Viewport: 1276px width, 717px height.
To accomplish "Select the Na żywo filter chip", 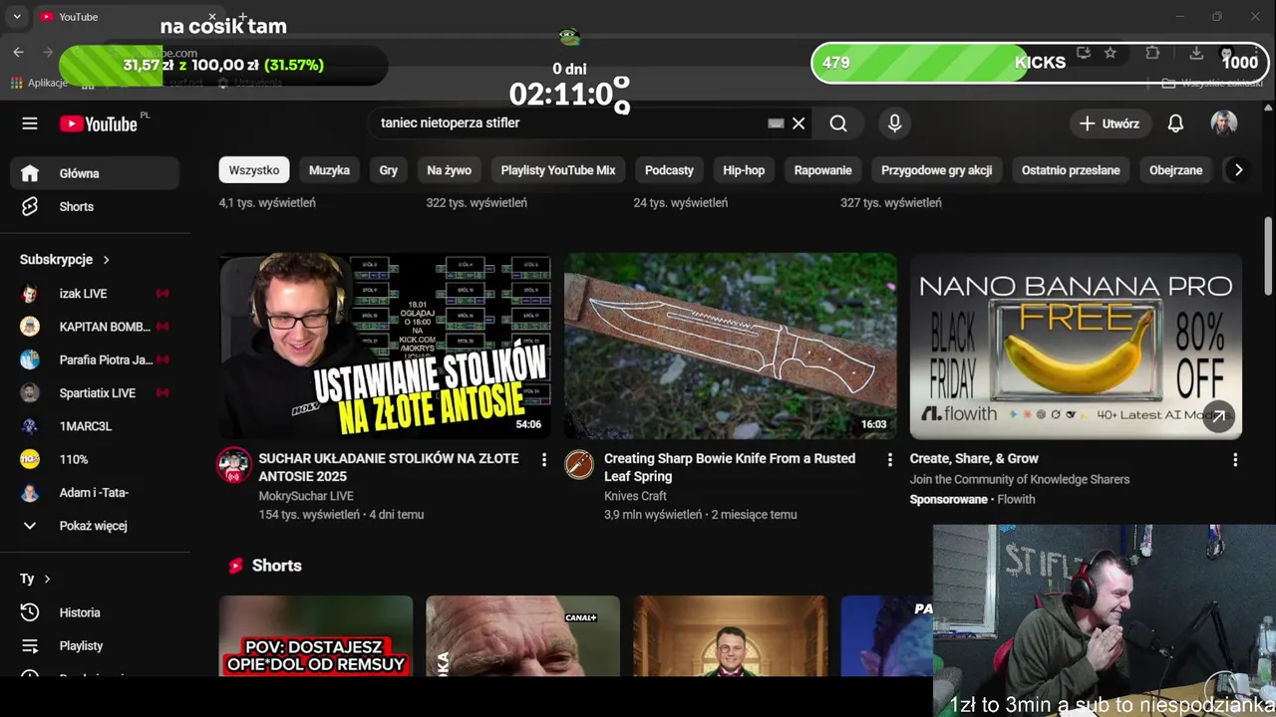I will click(449, 170).
